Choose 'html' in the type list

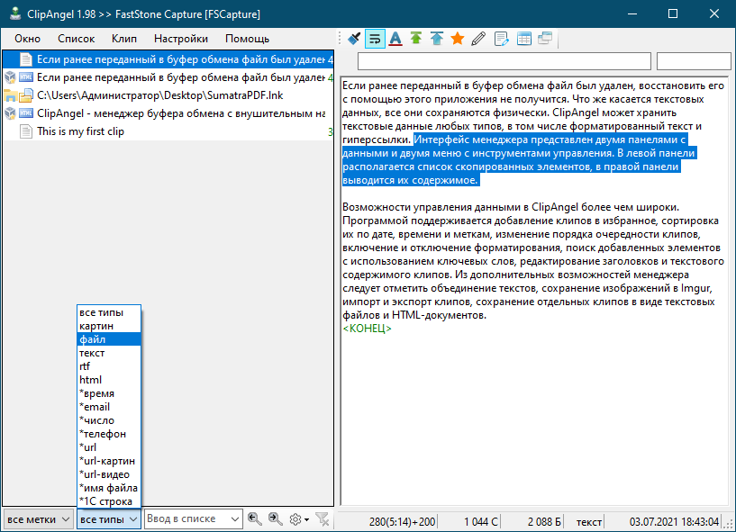[109, 380]
